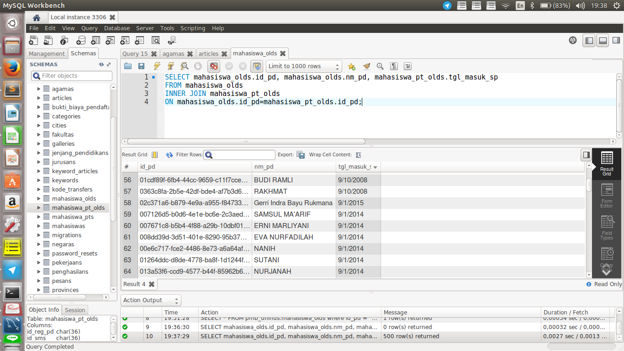This screenshot has width=624, height=351.
Task: Execute statement under cursor icon
Action: pos(170,66)
